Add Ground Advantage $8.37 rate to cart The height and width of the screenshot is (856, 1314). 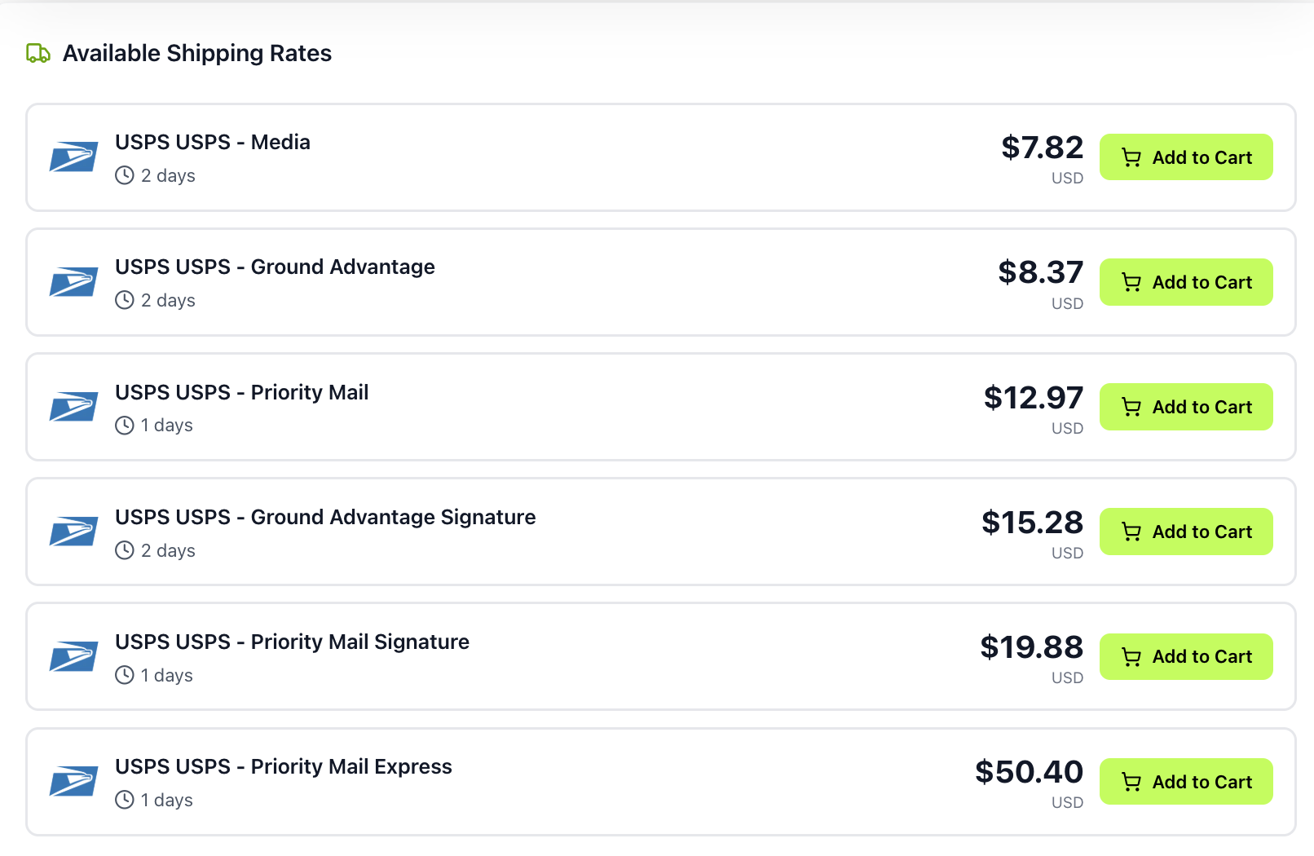click(1186, 282)
